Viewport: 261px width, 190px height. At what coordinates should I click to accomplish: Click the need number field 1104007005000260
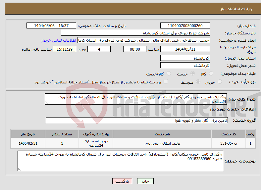pos(185,25)
